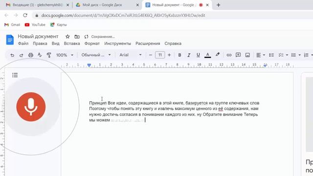
Task: Open the Формат menu
Action: click(x=92, y=44)
